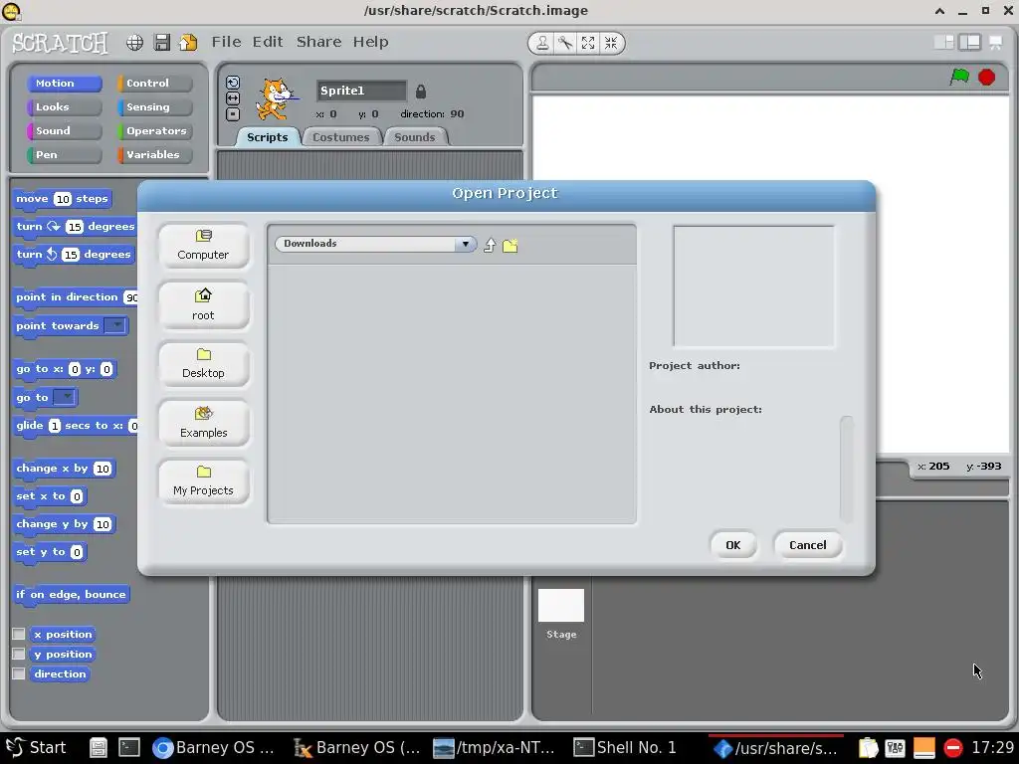Enable the y position reporter checkbox
Image resolution: width=1019 pixels, height=764 pixels.
(19, 654)
